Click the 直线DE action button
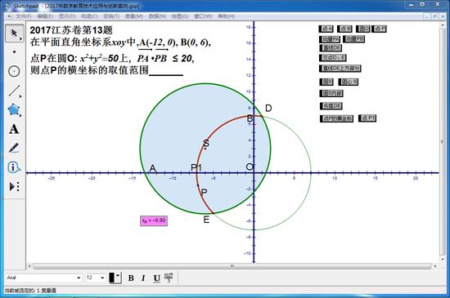Image resolution: width=450 pixels, height=298 pixels. (x=331, y=48)
